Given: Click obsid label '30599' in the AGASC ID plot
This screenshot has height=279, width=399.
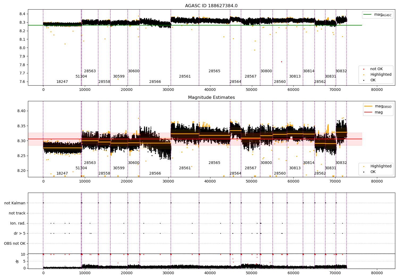Looking at the screenshot, I should (x=119, y=77).
